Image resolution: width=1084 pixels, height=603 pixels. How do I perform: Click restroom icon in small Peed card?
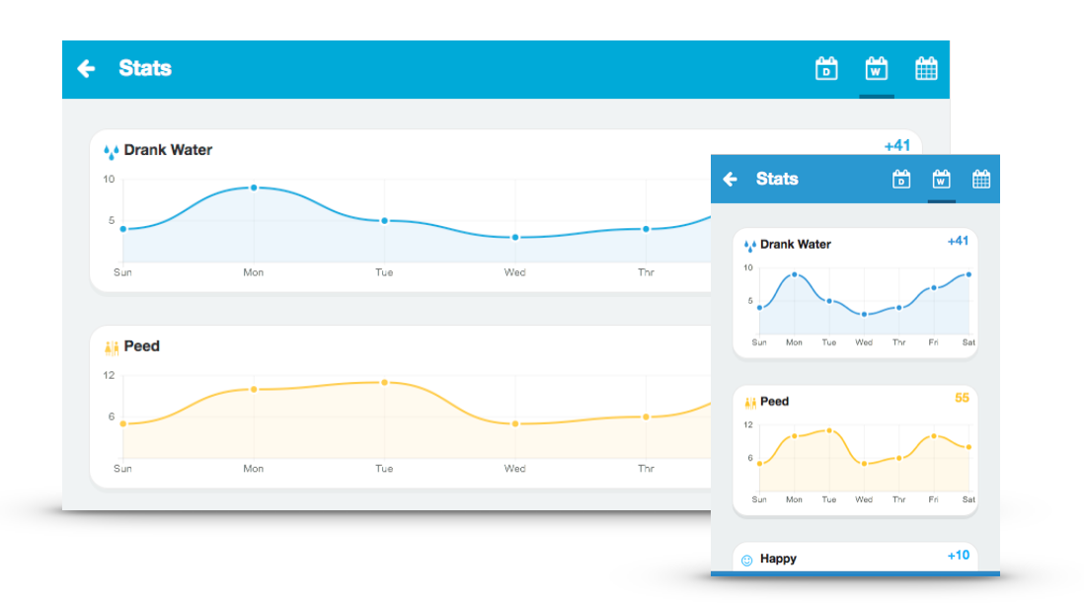tap(750, 403)
